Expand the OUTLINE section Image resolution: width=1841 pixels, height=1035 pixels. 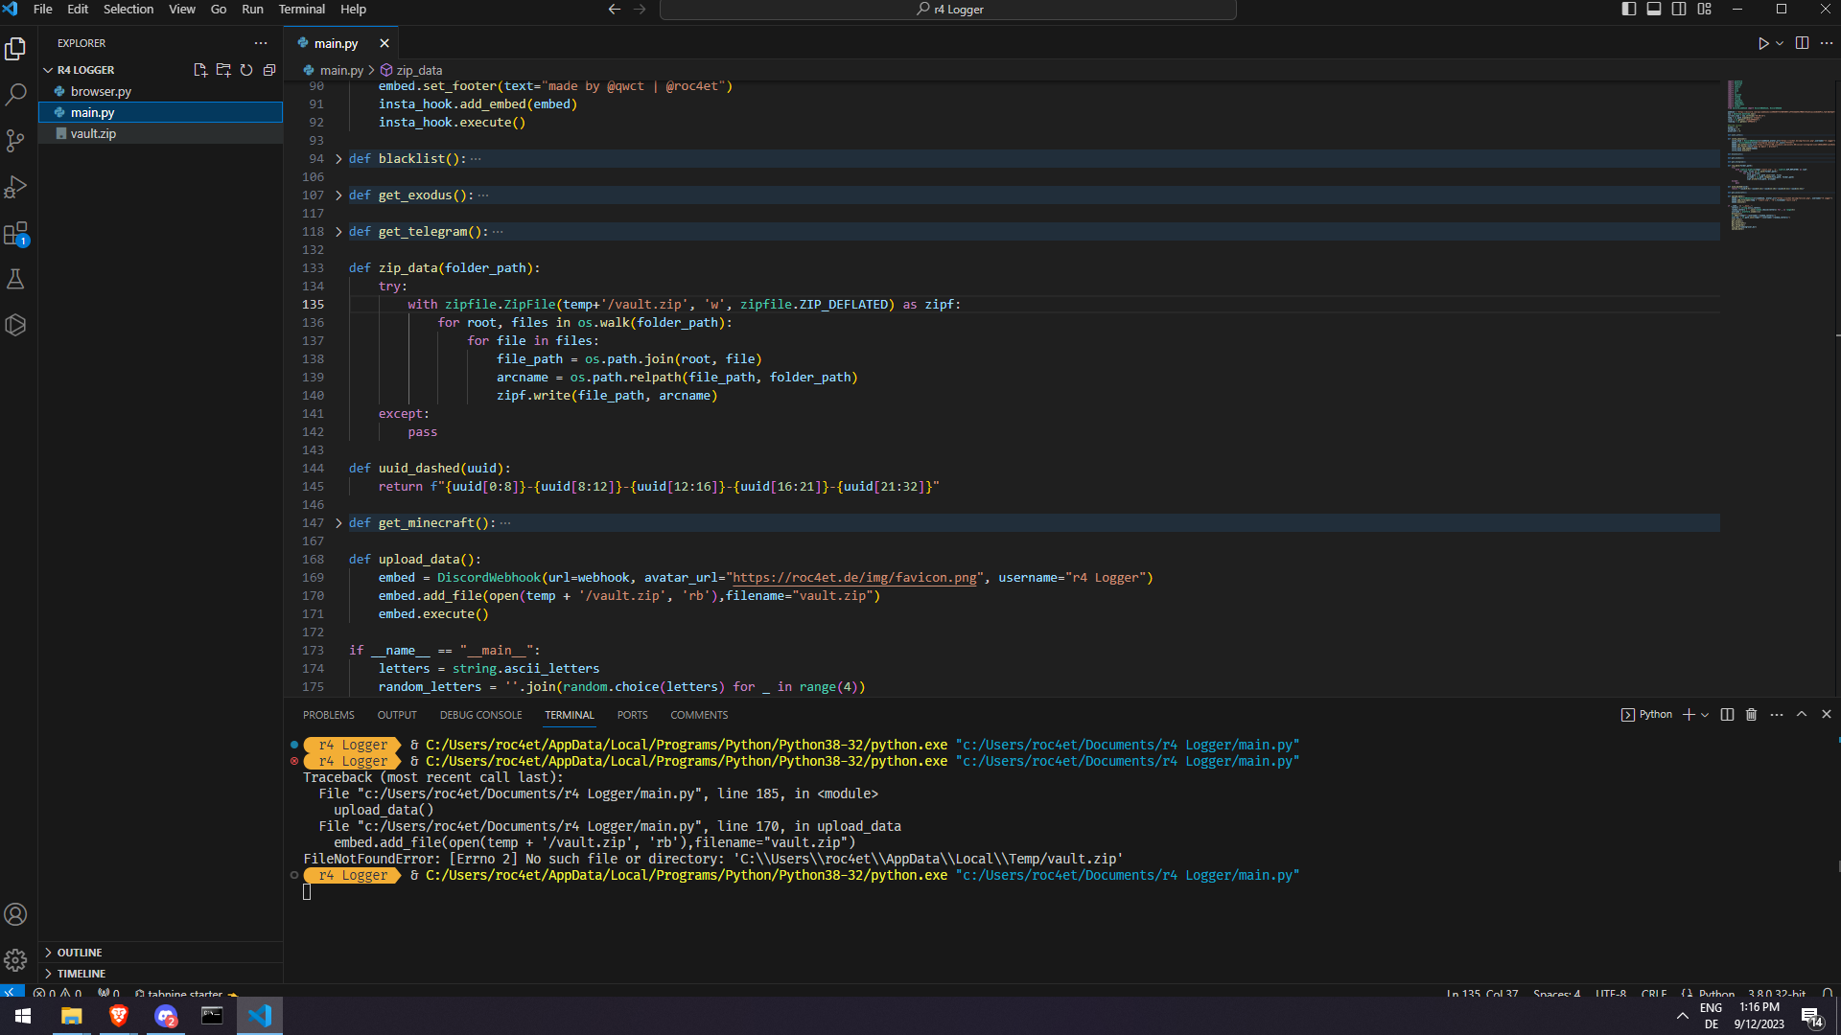click(x=79, y=953)
